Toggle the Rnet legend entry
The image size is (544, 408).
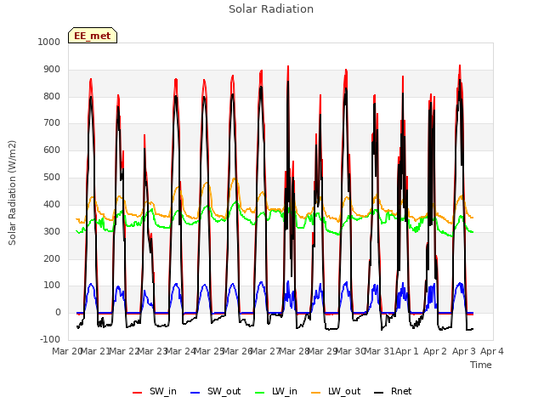click(x=393, y=391)
